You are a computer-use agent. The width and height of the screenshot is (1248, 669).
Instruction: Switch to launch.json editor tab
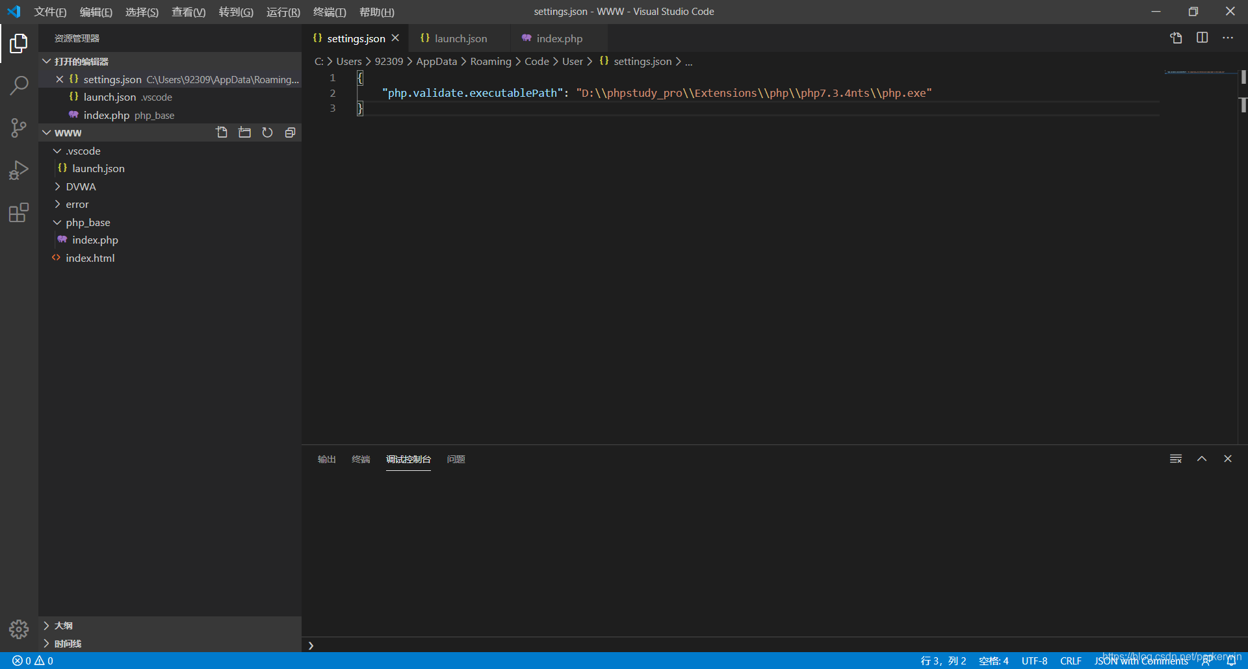(460, 38)
